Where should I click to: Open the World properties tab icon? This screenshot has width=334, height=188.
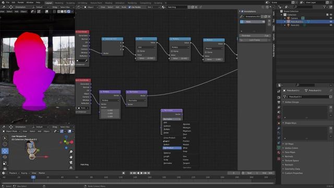(x=279, y=117)
